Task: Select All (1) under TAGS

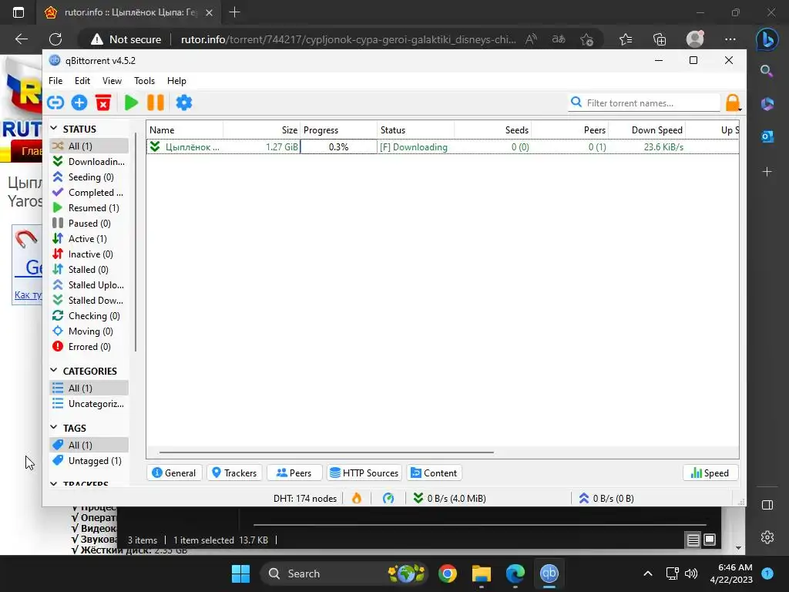Action: [x=89, y=445]
